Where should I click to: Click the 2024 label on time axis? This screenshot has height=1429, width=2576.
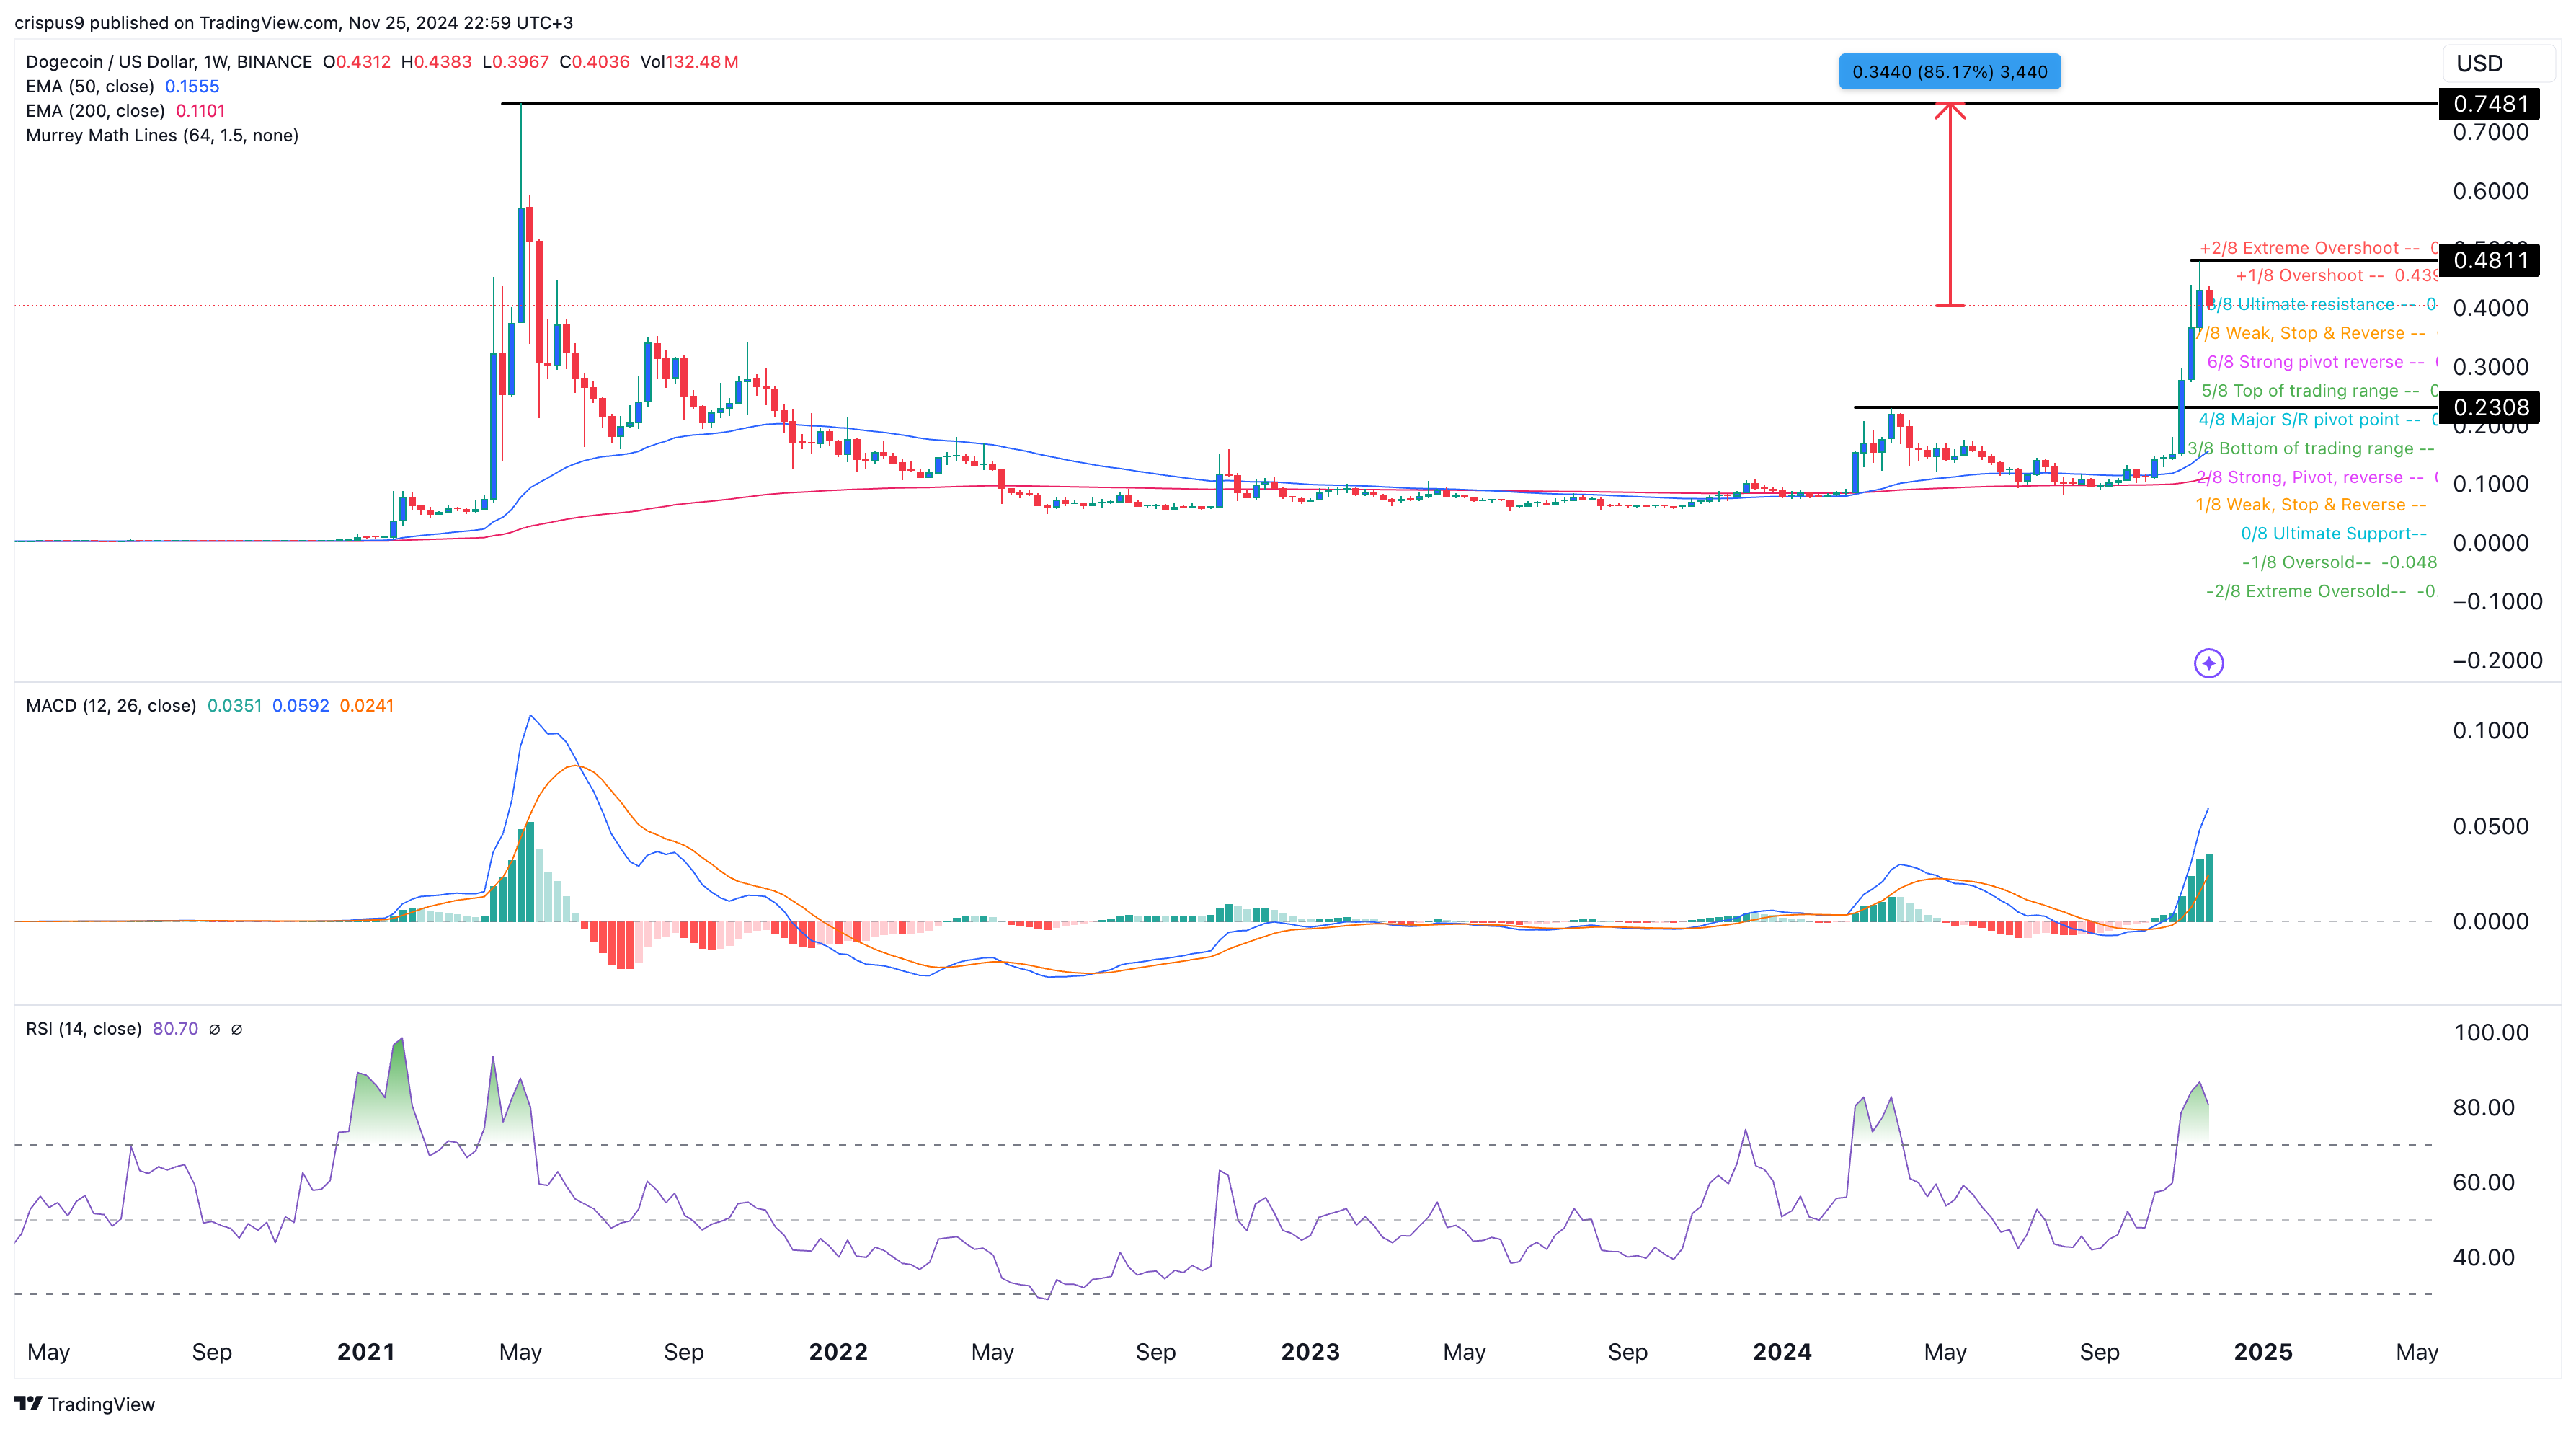coord(1782,1352)
